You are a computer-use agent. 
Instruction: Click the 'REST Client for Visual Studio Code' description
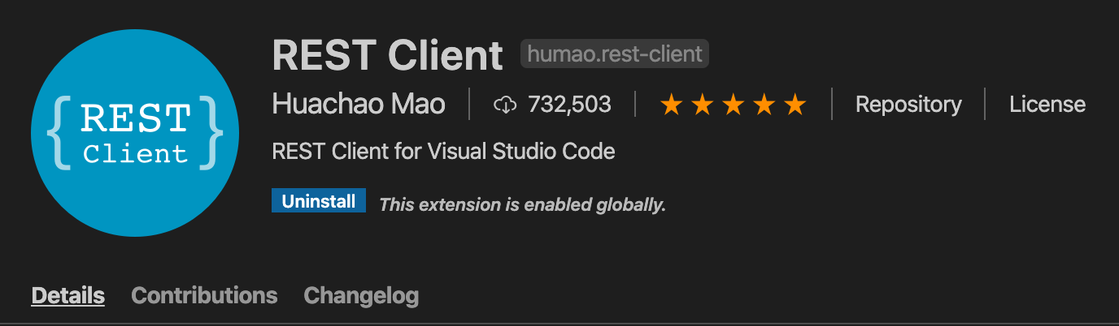tap(443, 152)
